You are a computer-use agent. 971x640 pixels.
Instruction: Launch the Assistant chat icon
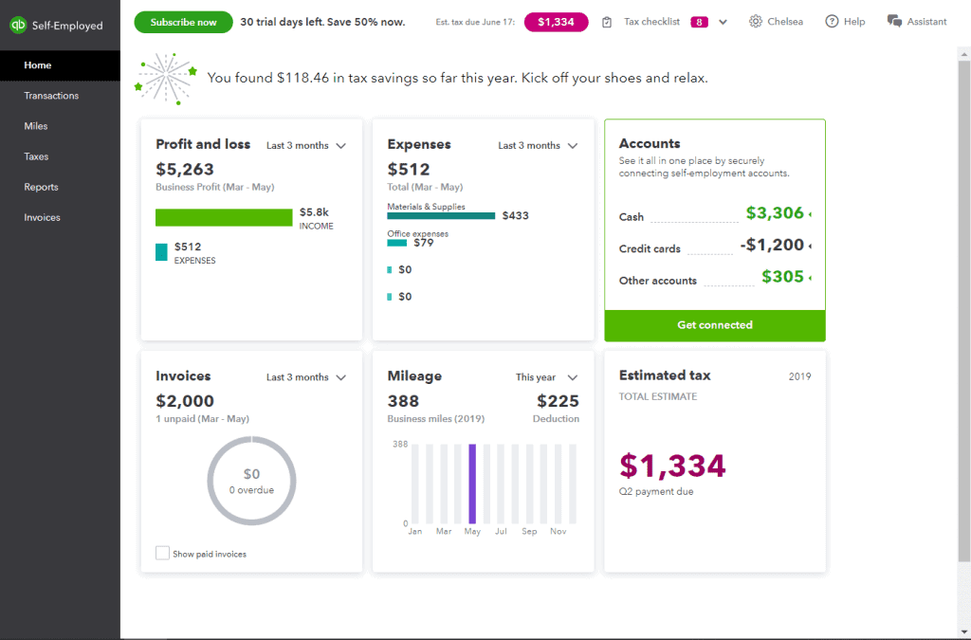(891, 21)
